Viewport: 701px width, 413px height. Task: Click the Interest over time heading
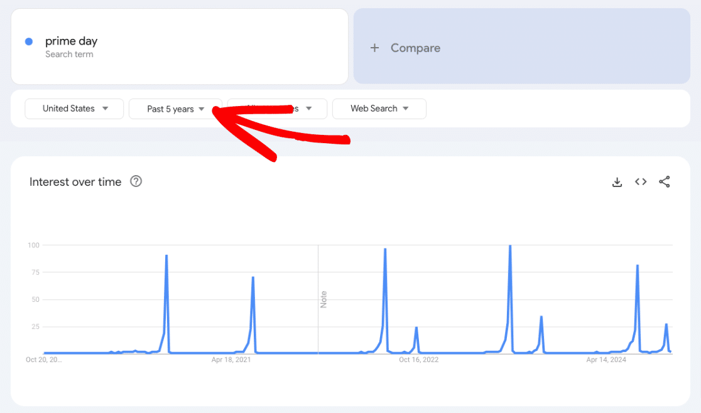pos(75,181)
